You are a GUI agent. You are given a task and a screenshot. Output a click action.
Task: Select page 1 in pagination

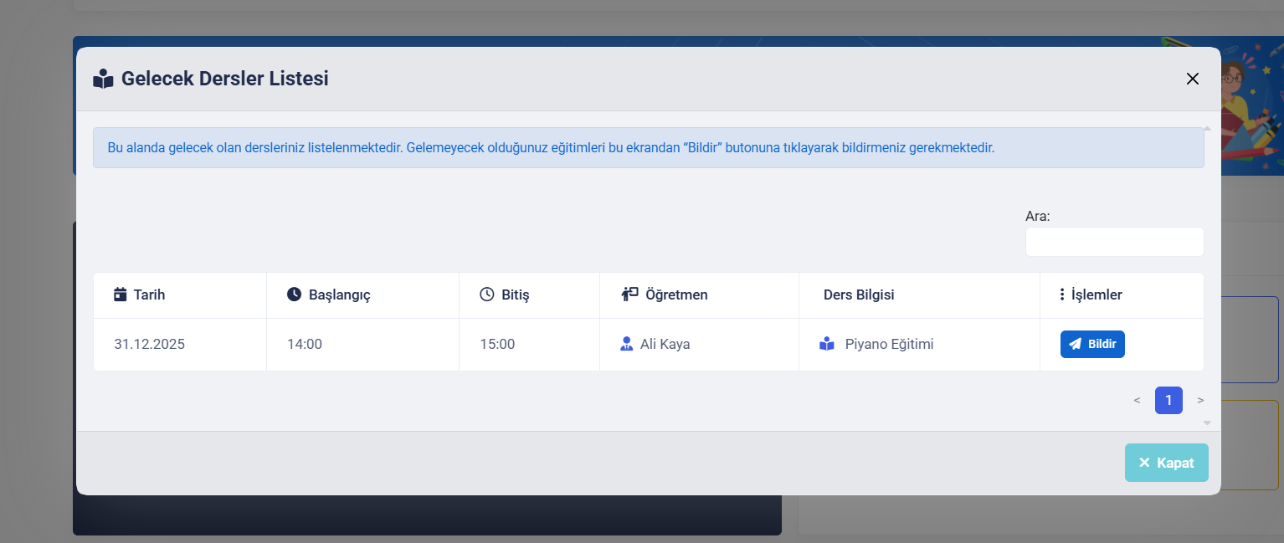pyautogui.click(x=1168, y=401)
